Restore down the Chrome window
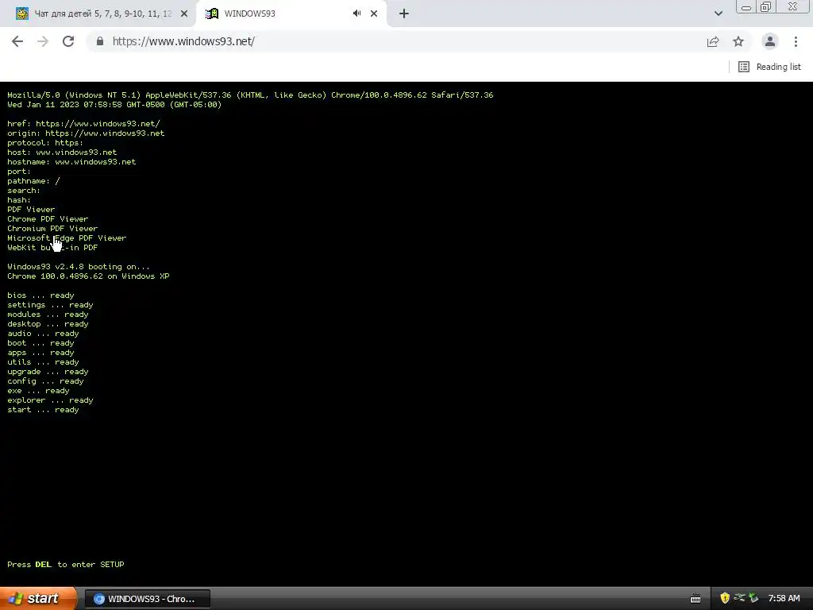 tap(765, 7)
